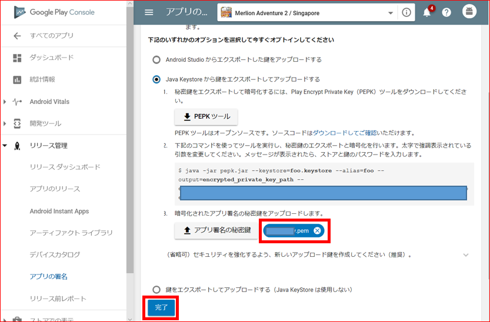Screen dimensions: 490x322
Task: Upload アプリ署名の秘密鍵 file
Action: click(x=217, y=230)
